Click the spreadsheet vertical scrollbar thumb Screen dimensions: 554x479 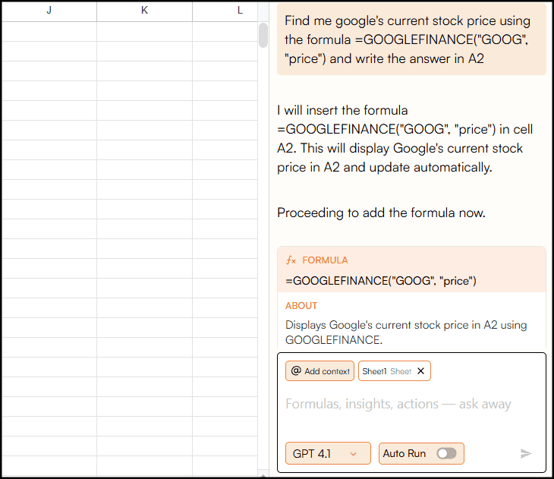point(263,35)
